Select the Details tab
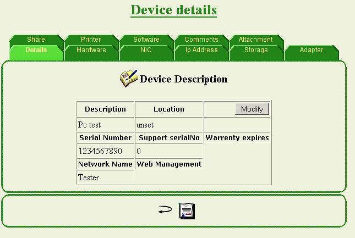This screenshot has height=238, width=355. 36,50
